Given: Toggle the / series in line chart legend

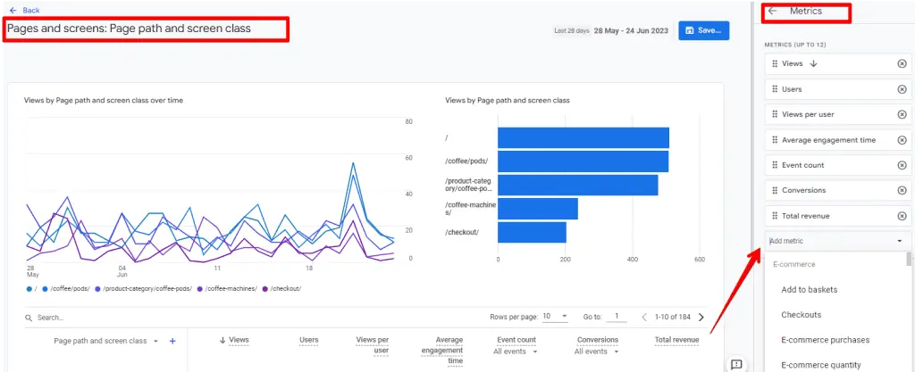Looking at the screenshot, I should 33,289.
